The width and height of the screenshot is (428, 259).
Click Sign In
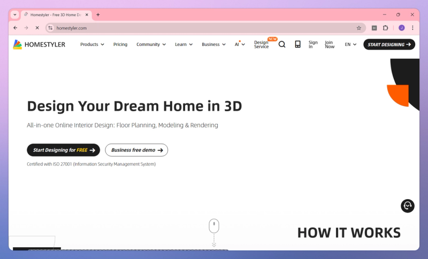tap(313, 44)
